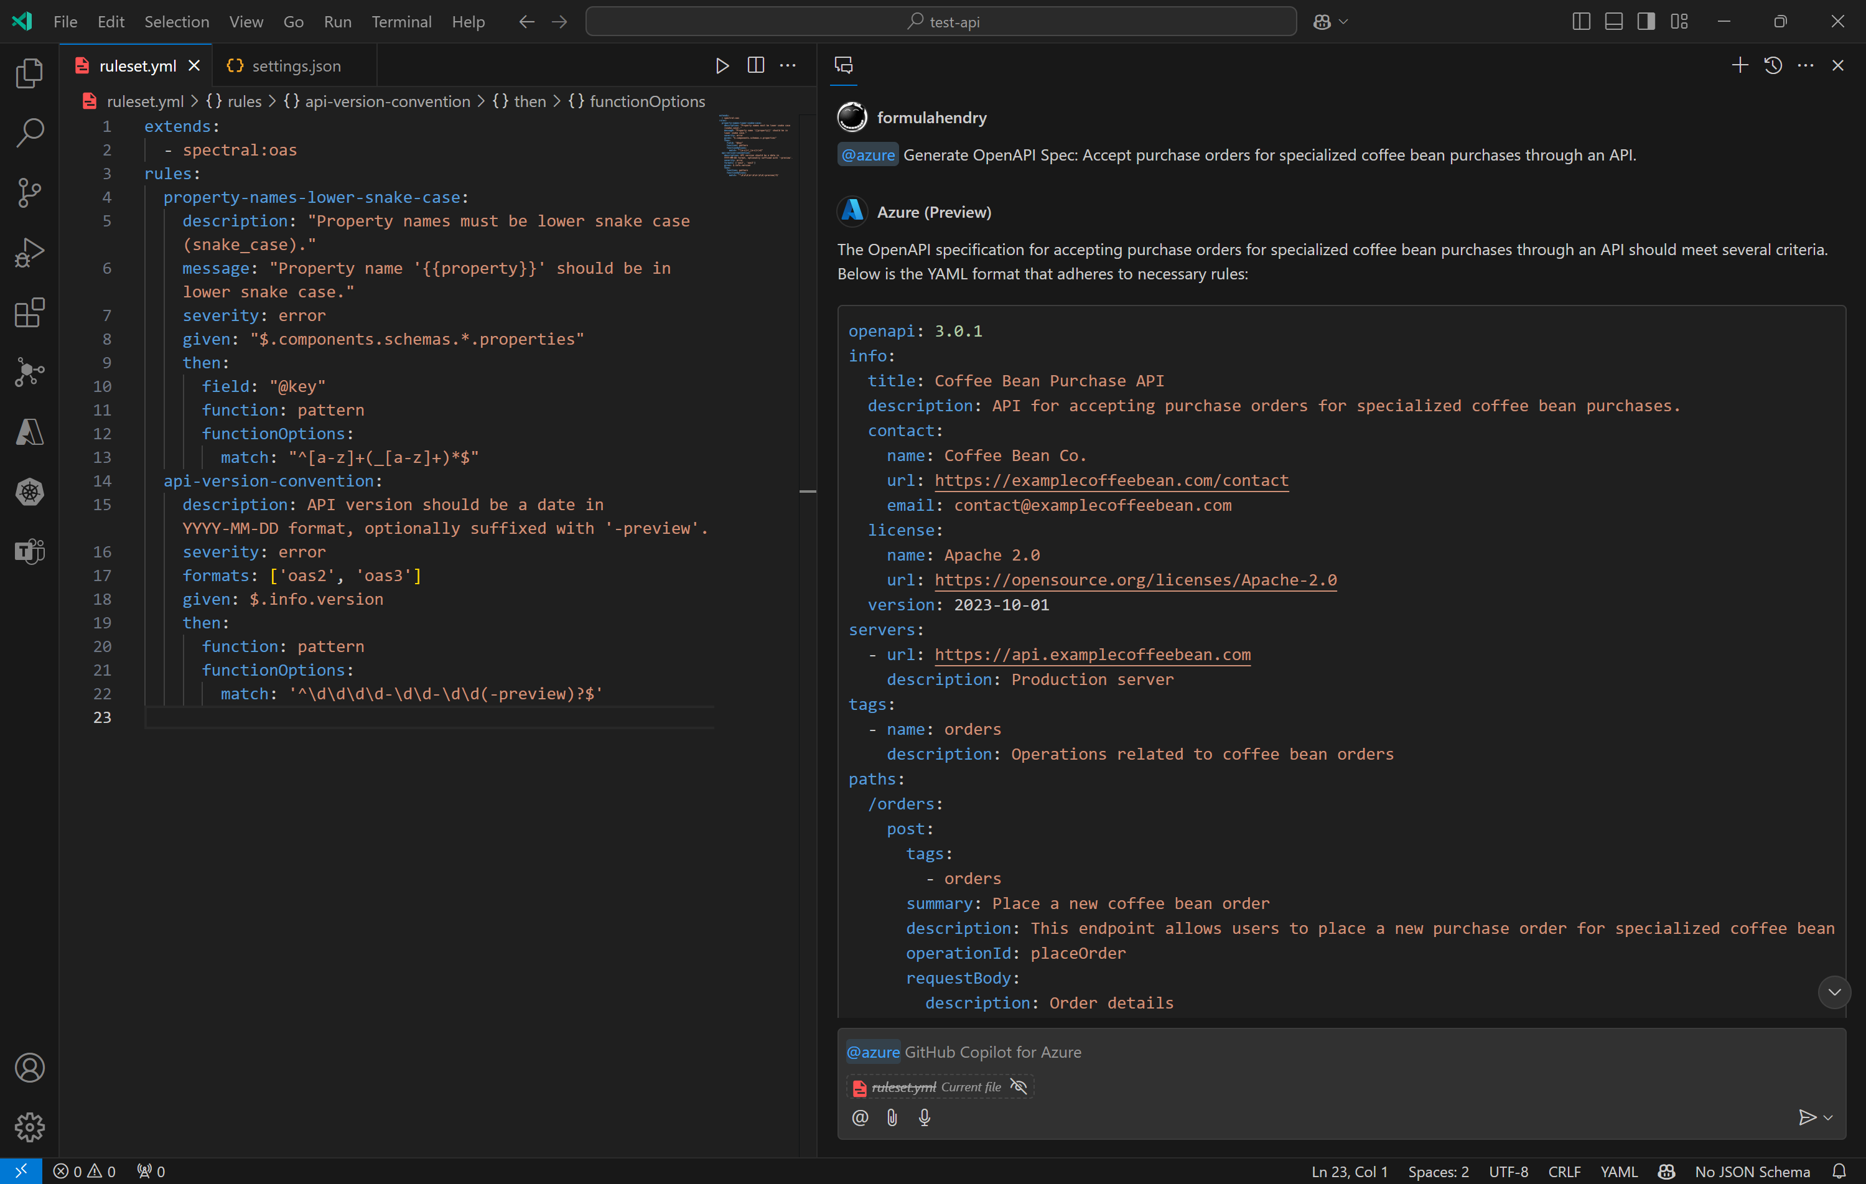Viewport: 1866px width, 1184px height.
Task: Toggle the ruleset.yml current file context
Action: pos(1018,1087)
